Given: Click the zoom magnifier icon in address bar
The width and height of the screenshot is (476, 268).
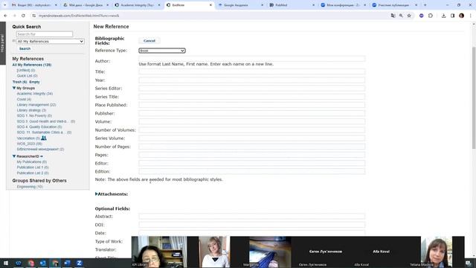Looking at the screenshot, I should [401, 16].
